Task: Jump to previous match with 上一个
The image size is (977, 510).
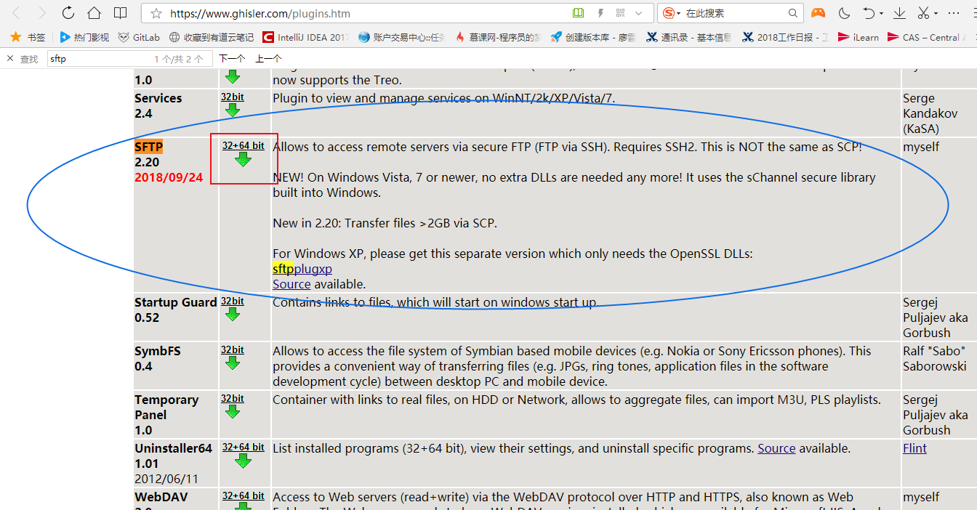Action: click(x=268, y=59)
